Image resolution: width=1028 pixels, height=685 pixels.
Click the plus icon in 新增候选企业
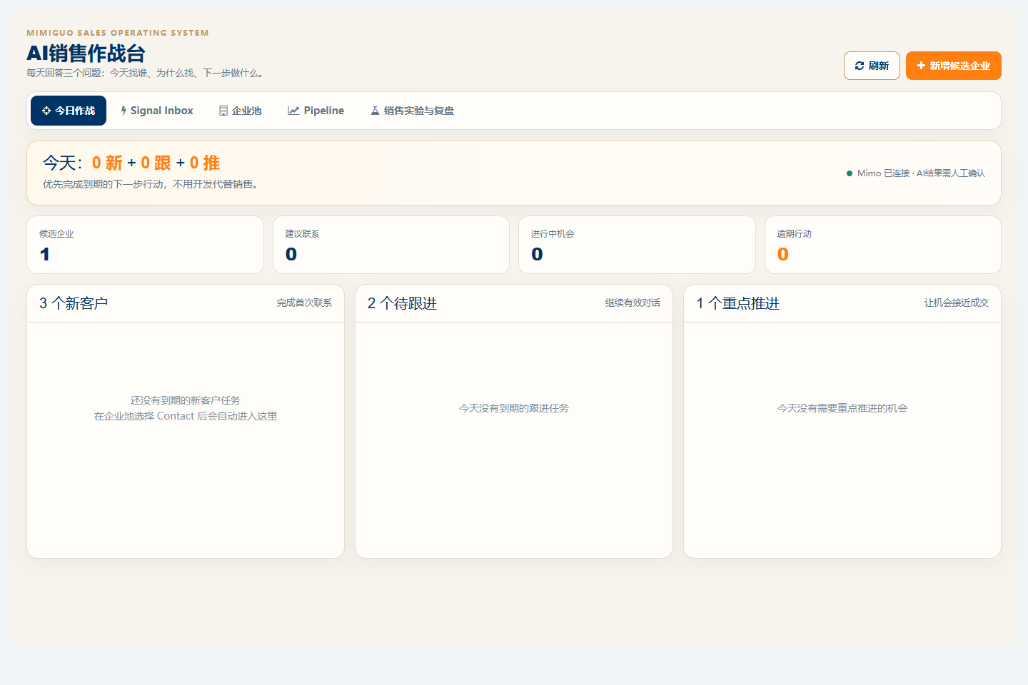[x=921, y=66]
